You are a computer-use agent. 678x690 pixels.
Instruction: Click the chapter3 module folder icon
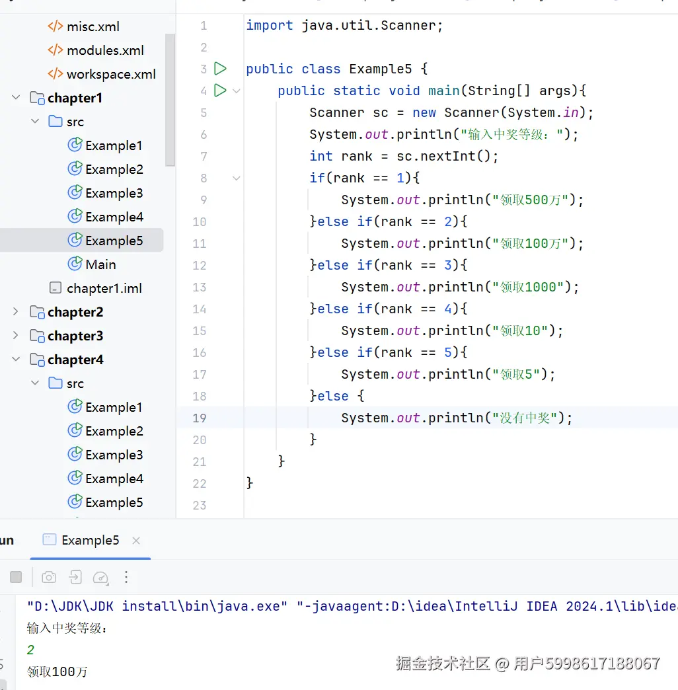click(37, 336)
